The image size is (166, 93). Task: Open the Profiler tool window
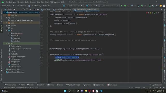(x=31, y=85)
